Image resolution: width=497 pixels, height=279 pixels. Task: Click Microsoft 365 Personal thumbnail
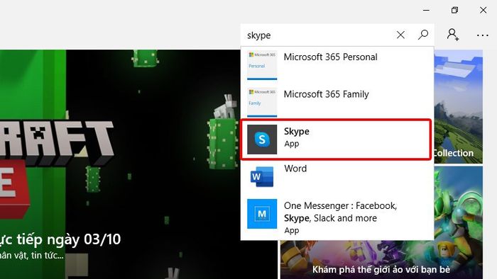pyautogui.click(x=262, y=65)
